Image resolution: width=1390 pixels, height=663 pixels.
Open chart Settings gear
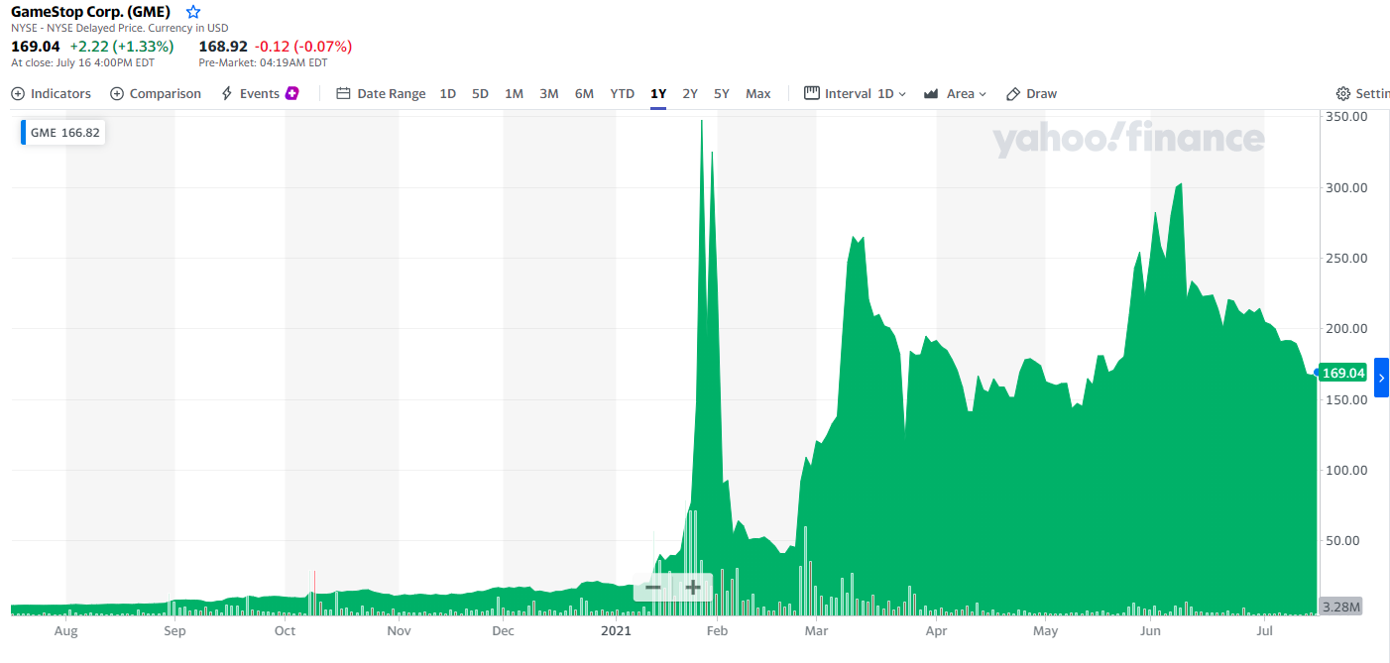tap(1343, 93)
